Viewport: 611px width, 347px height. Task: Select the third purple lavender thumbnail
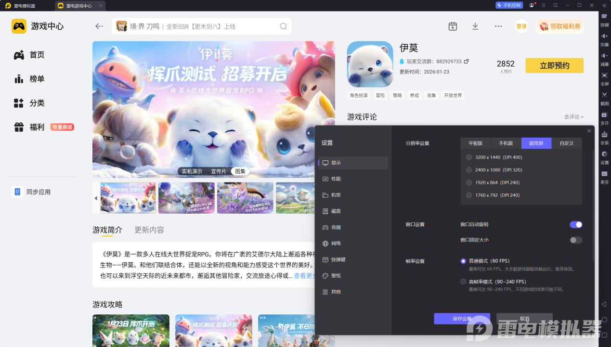(245, 198)
